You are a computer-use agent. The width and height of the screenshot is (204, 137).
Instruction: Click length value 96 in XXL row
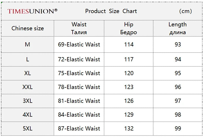[x=178, y=87]
